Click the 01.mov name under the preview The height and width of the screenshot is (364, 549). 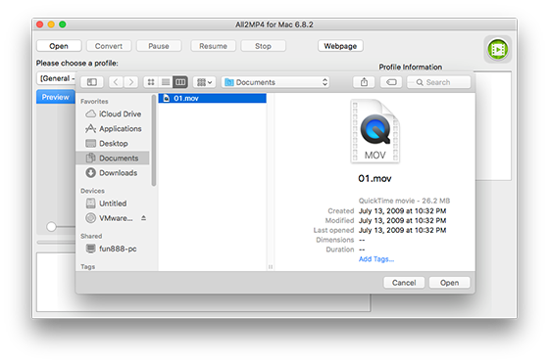click(x=374, y=178)
